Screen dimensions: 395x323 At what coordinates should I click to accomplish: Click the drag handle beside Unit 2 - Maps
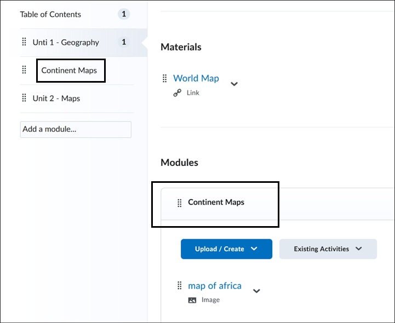pos(24,99)
